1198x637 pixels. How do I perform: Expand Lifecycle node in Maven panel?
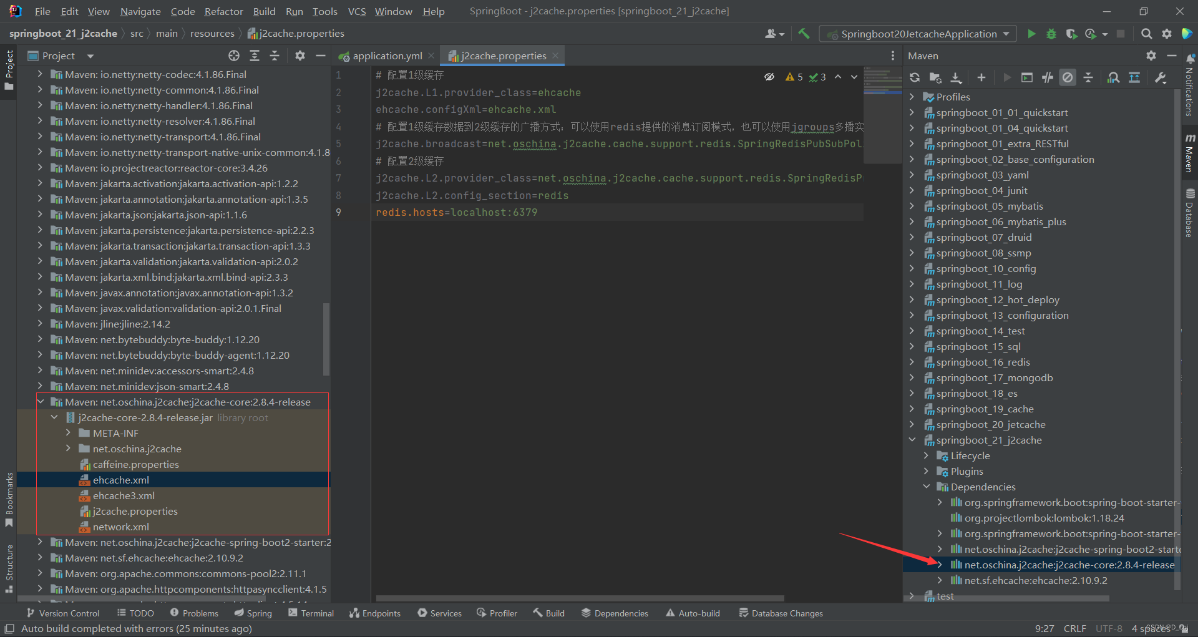click(x=927, y=455)
